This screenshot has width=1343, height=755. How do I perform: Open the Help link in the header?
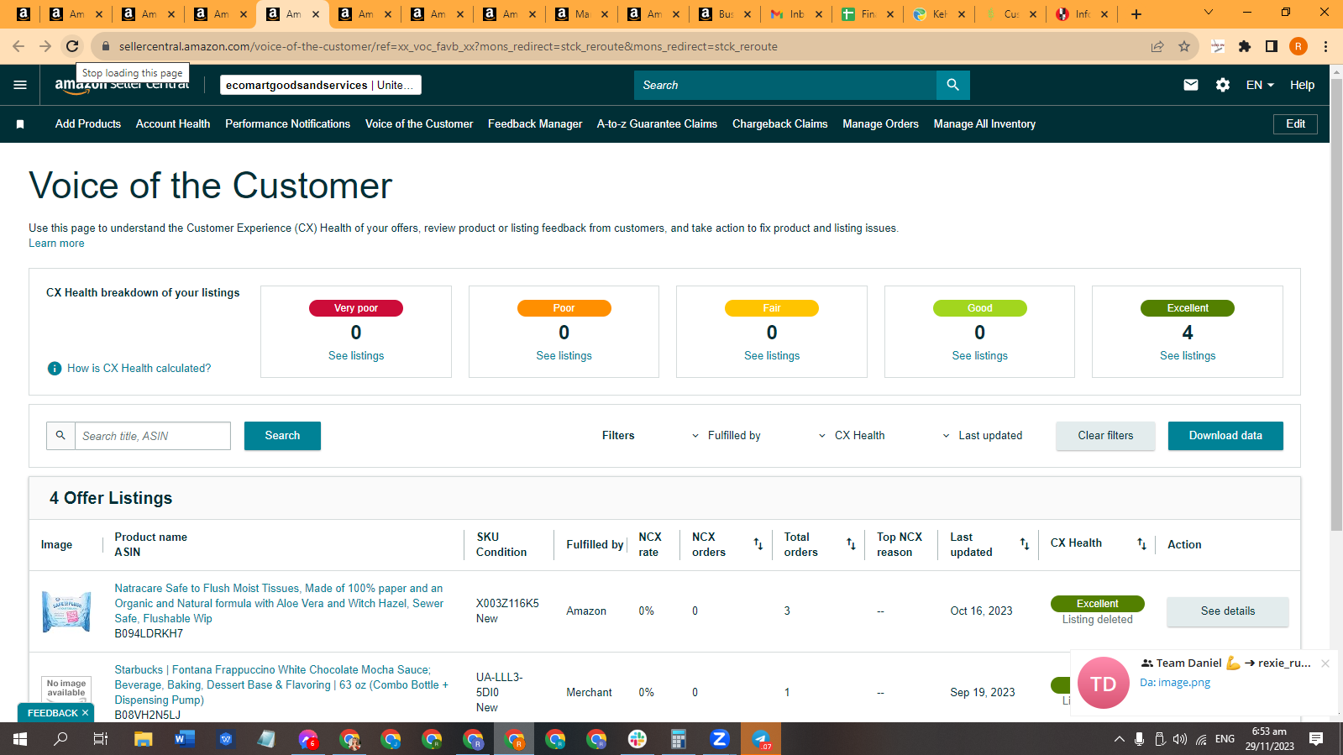[x=1302, y=85]
